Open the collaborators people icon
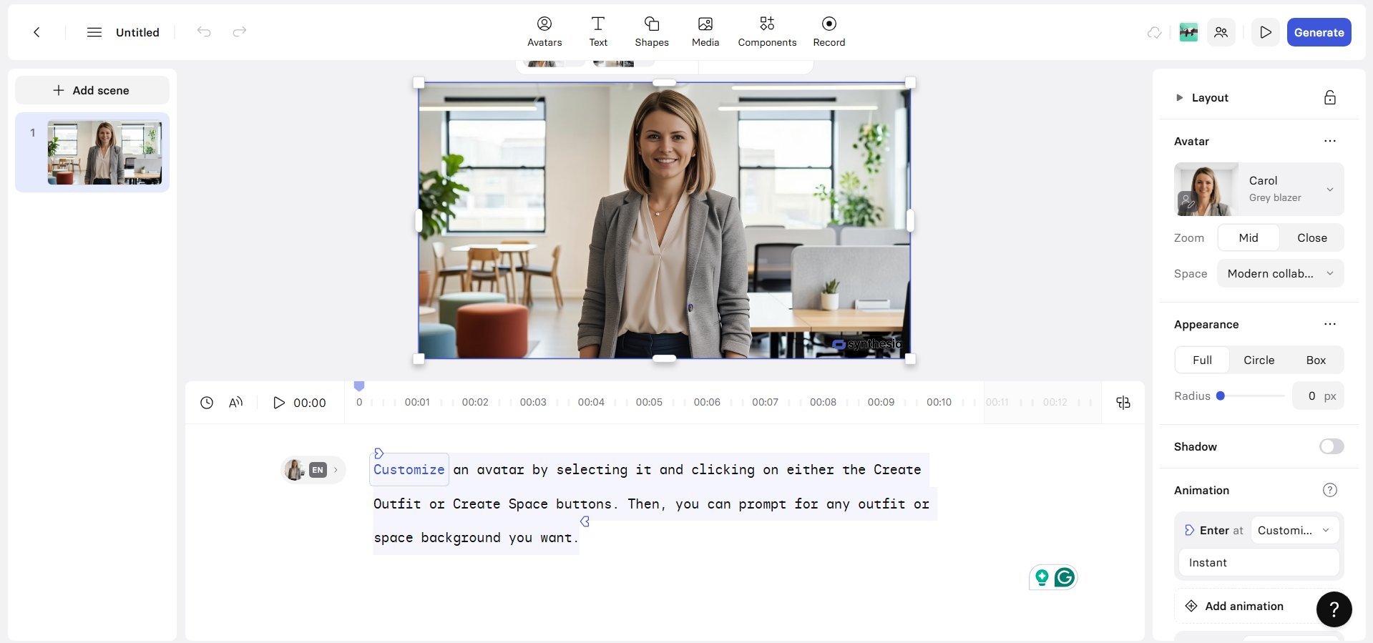Viewport: 1373px width, 643px height. coord(1221,32)
